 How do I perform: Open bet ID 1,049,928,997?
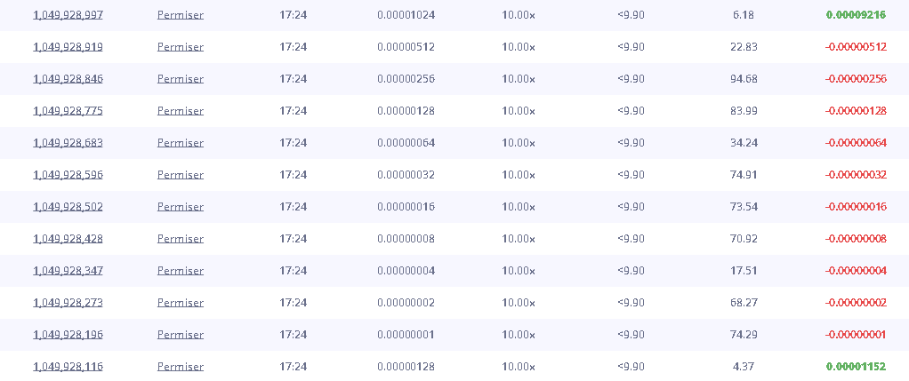tap(68, 15)
